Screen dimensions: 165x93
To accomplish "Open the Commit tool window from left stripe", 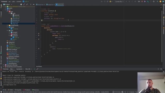I will [x=1, y=14].
